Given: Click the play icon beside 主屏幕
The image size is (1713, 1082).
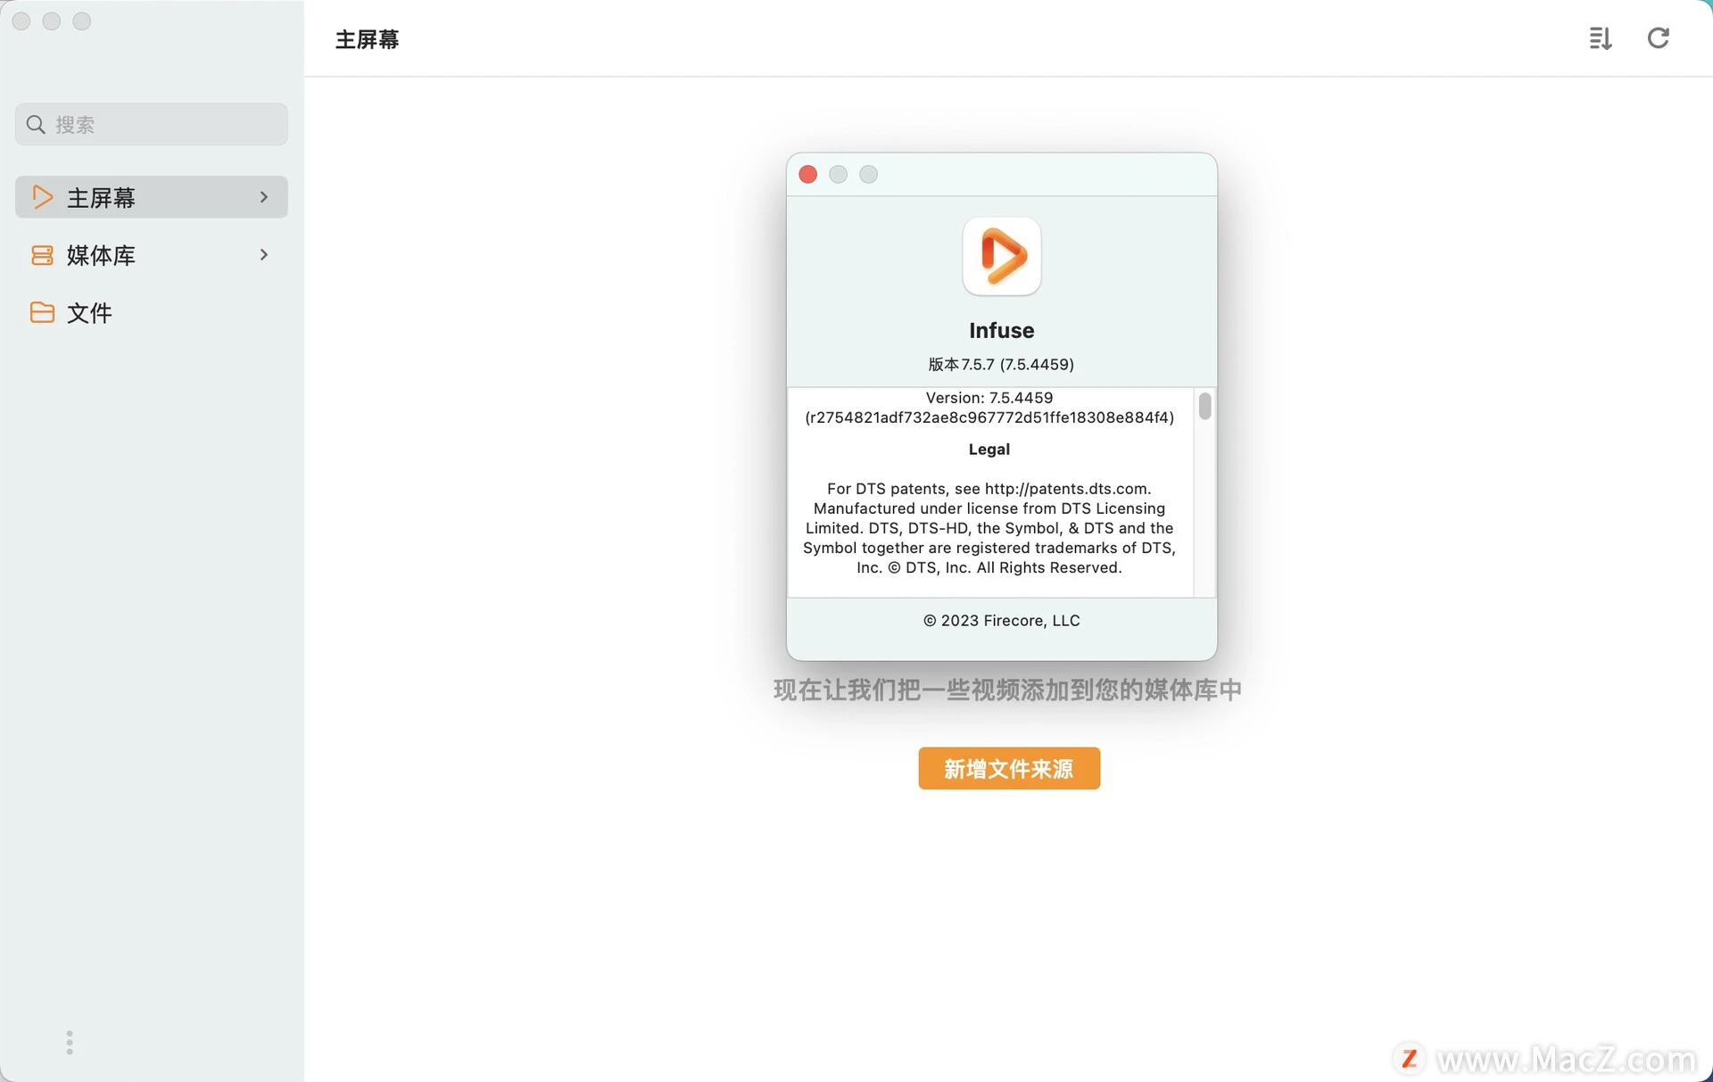Looking at the screenshot, I should pos(42,197).
